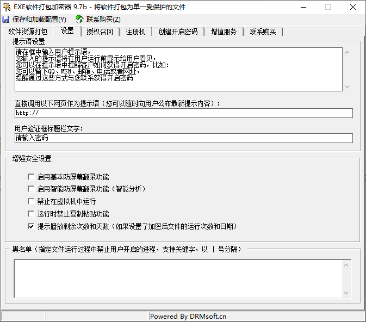This screenshot has height=322, width=366.
Task: Open the 保存和加载配置(Y) menu
Action: pyautogui.click(x=39, y=20)
